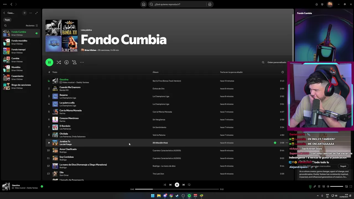The image size is (354, 199).
Task: Download the Fondo Cumbia playlist
Action: click(66, 62)
